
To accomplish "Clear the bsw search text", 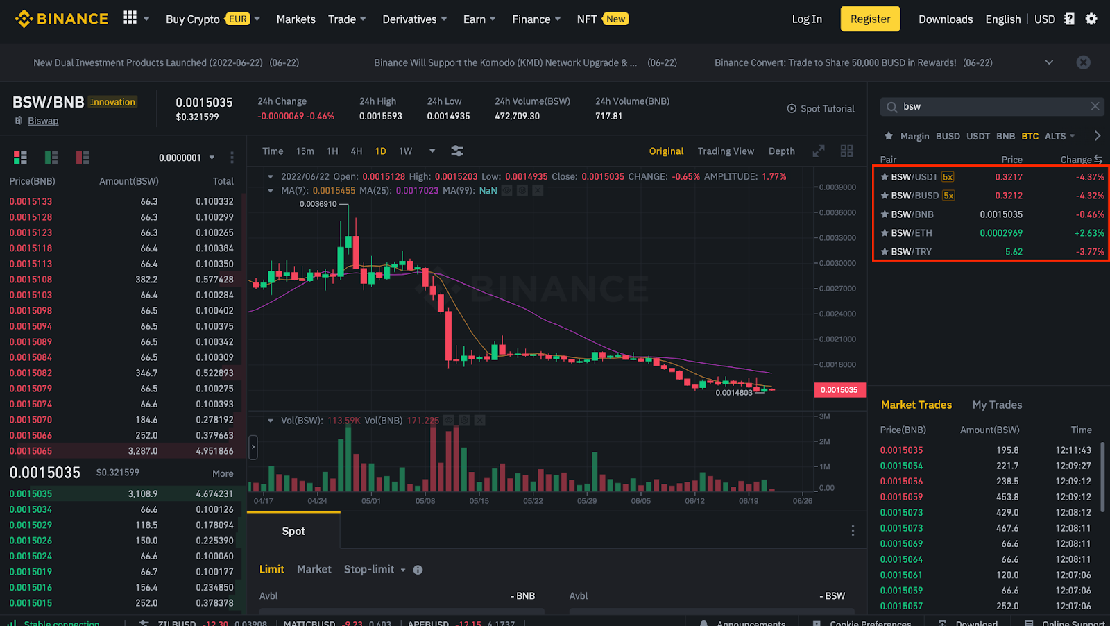I will 1095,106.
